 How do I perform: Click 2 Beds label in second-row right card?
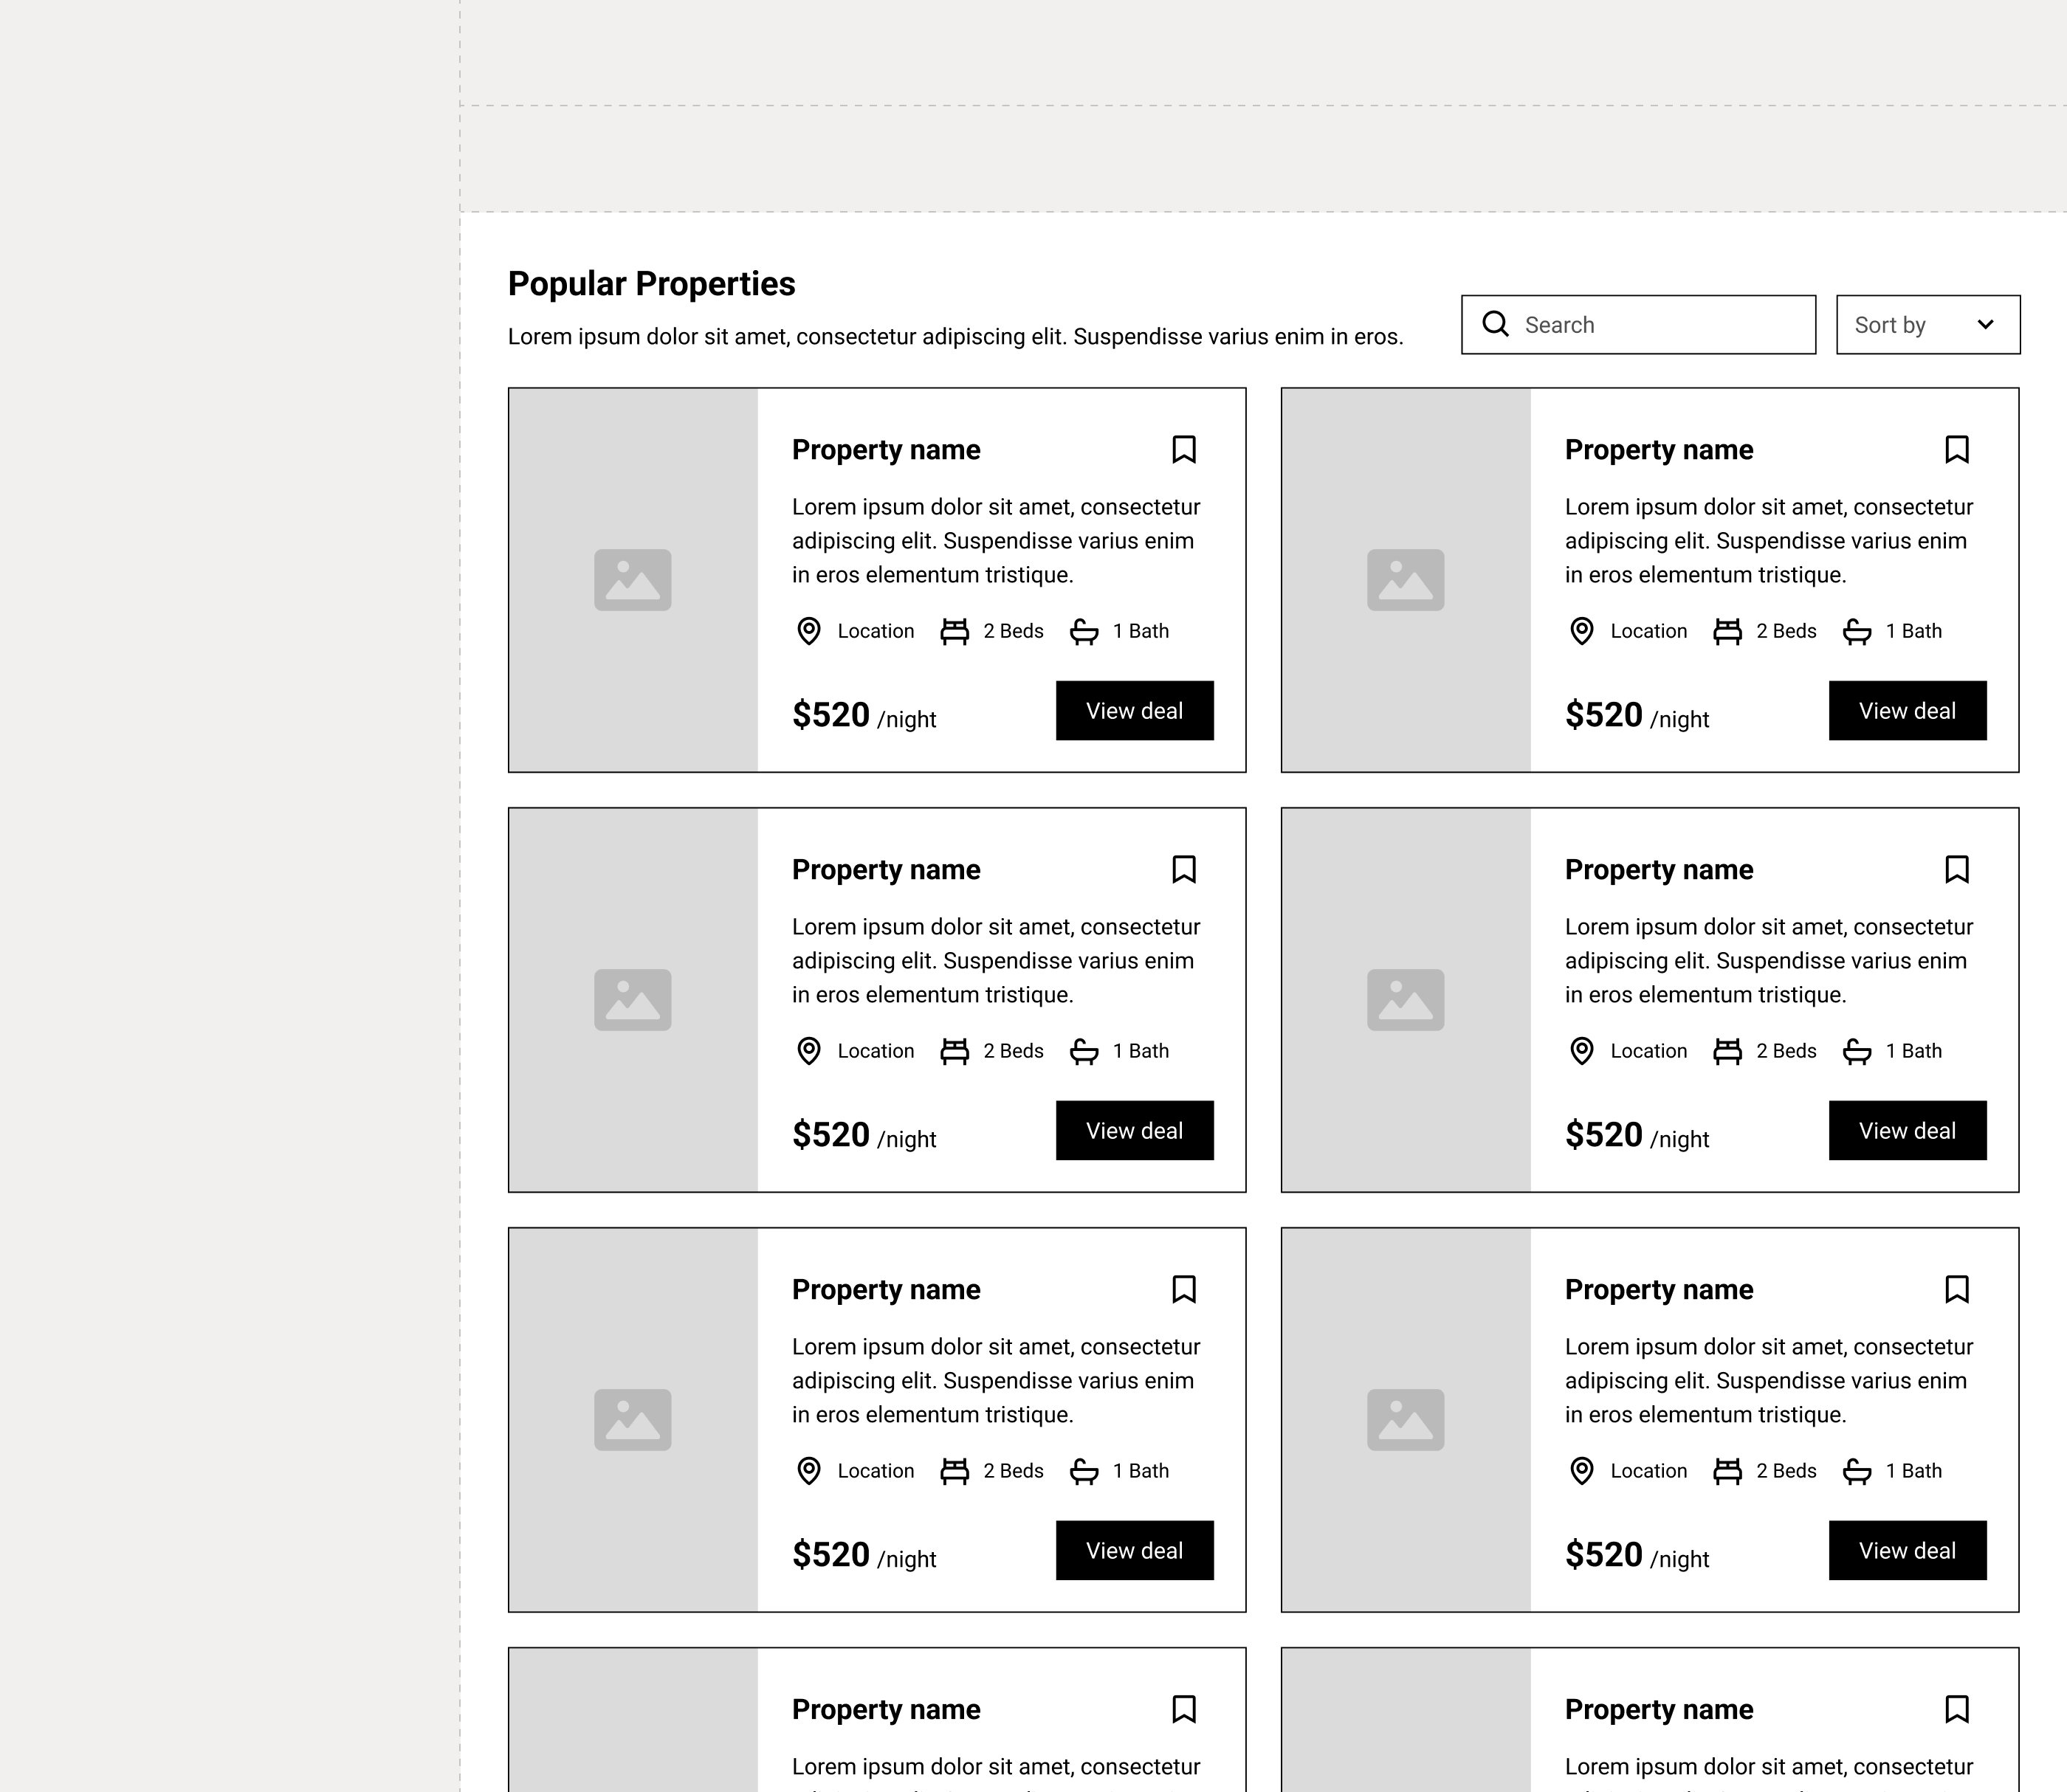[1786, 1051]
